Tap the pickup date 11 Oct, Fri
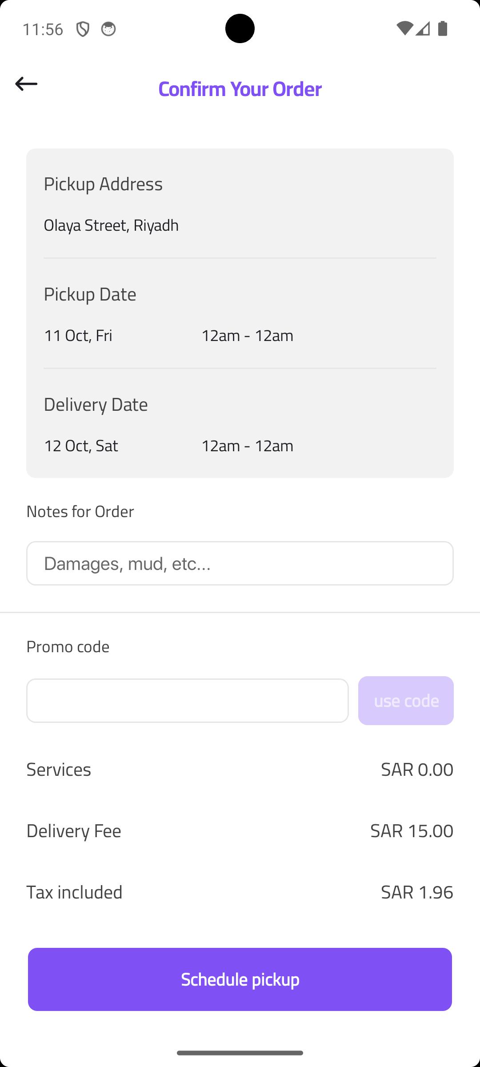 [78, 335]
